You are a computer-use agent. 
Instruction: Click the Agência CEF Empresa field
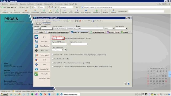[x=59, y=44]
